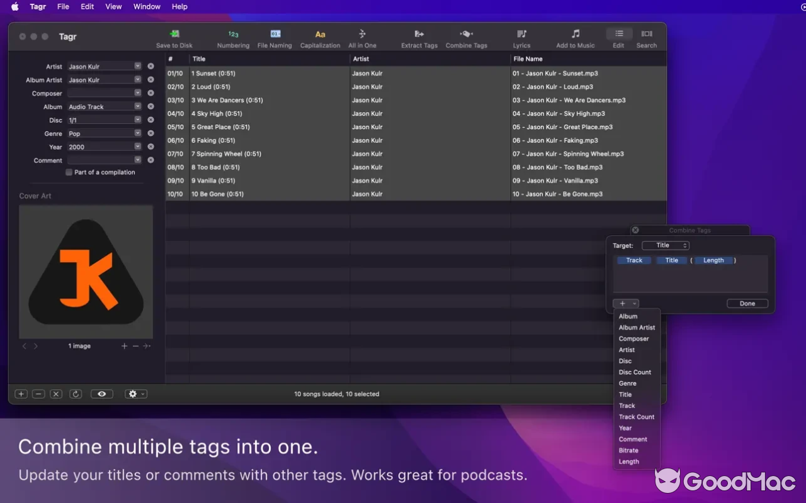806x503 pixels.
Task: Select the File Naming tool
Action: [x=275, y=36]
